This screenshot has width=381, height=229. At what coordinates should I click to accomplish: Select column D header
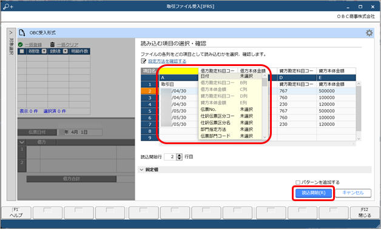tap(297, 78)
